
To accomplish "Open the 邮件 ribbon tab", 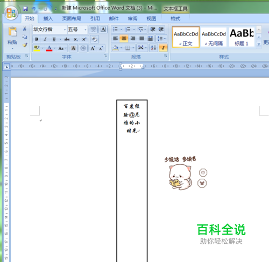I will coord(114,18).
